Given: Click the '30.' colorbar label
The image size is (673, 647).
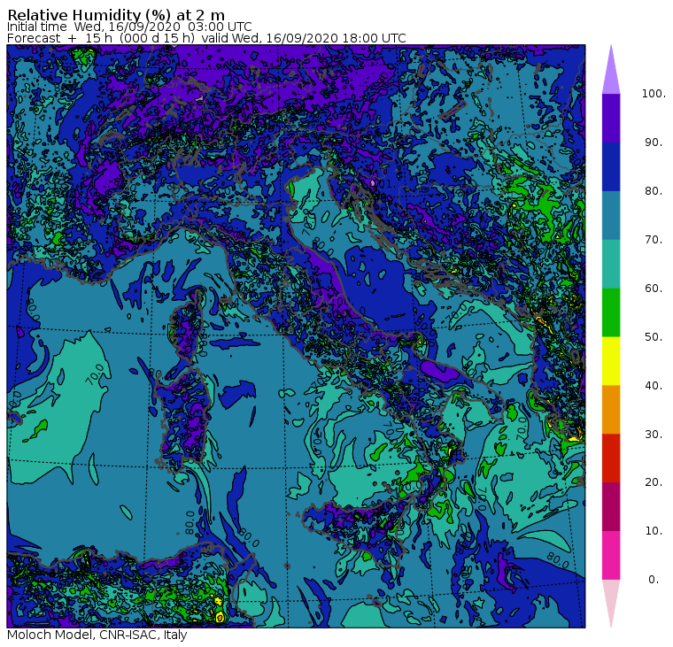Looking at the screenshot, I should 654,435.
